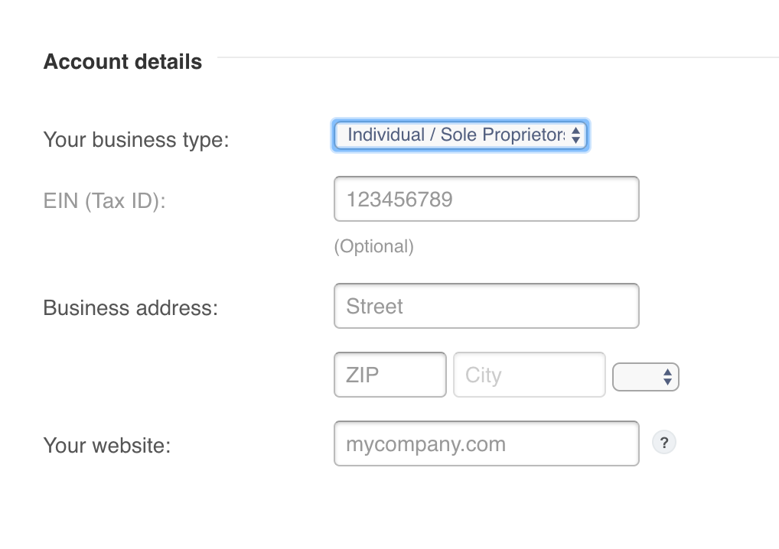Click the "EIN (Tax ID):" label

105,201
